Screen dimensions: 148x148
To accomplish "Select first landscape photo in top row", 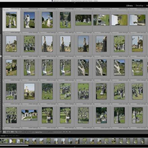I will tap(83, 20).
